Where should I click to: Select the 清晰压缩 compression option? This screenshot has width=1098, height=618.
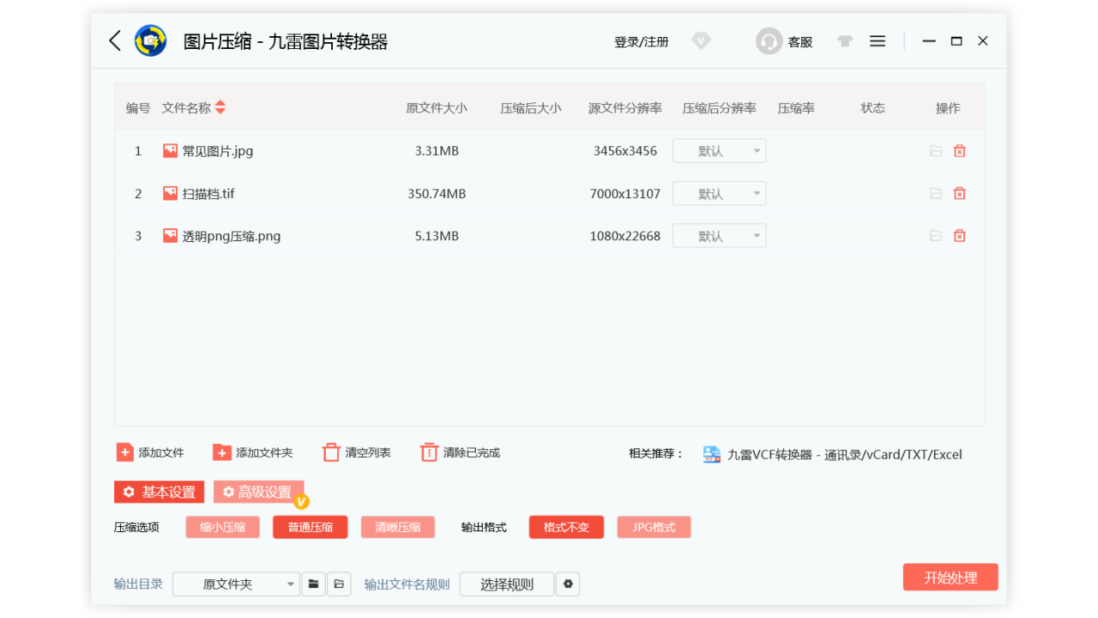tap(397, 526)
